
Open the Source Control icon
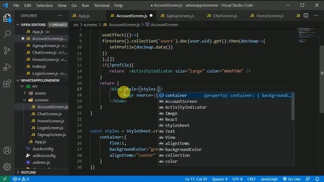7,51
